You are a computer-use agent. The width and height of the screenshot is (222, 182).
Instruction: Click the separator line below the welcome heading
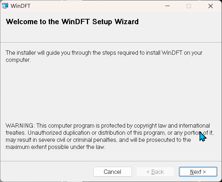coord(111,42)
